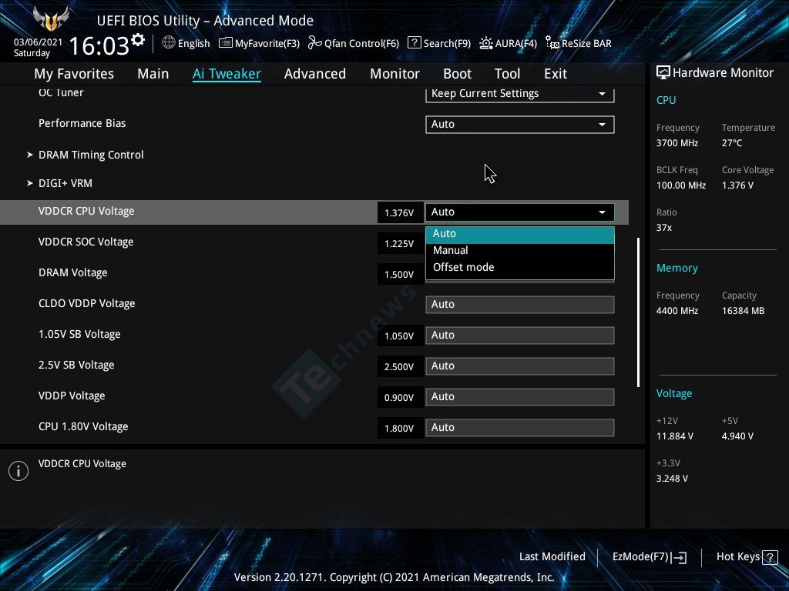The height and width of the screenshot is (591, 789).
Task: Open the Advanced tab
Action: pos(315,74)
